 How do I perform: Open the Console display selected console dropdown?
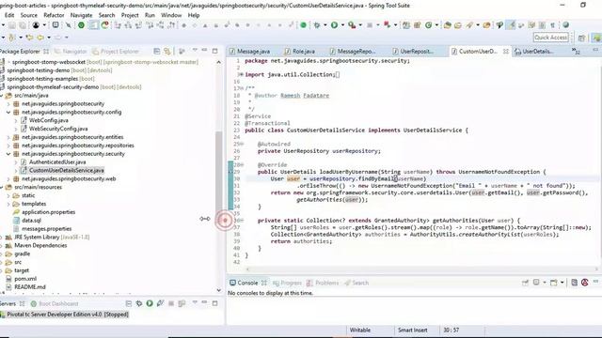click(545, 283)
